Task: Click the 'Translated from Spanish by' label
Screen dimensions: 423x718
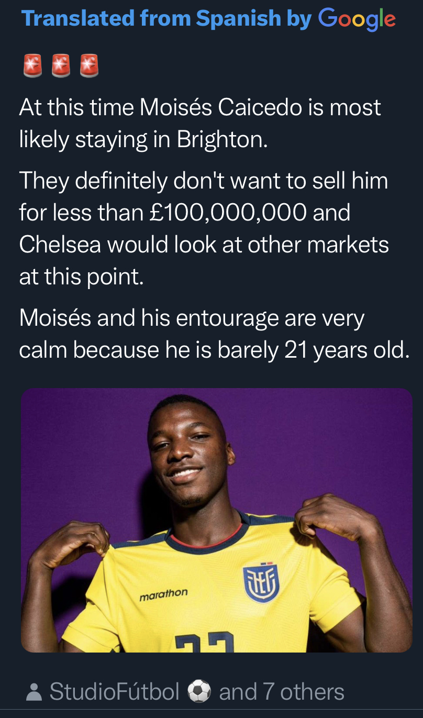Action: pos(166,19)
